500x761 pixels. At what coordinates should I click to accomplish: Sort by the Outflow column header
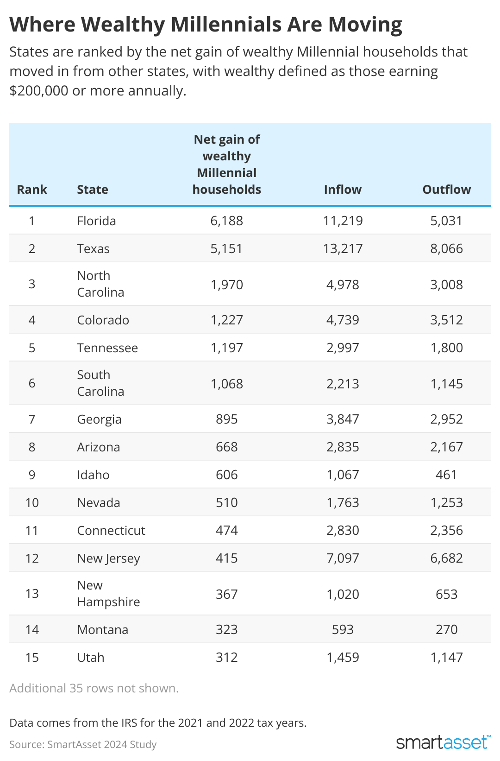pos(446,190)
